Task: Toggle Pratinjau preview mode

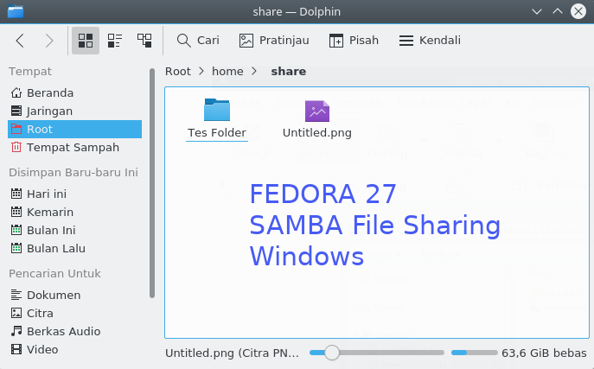Action: pyautogui.click(x=274, y=41)
